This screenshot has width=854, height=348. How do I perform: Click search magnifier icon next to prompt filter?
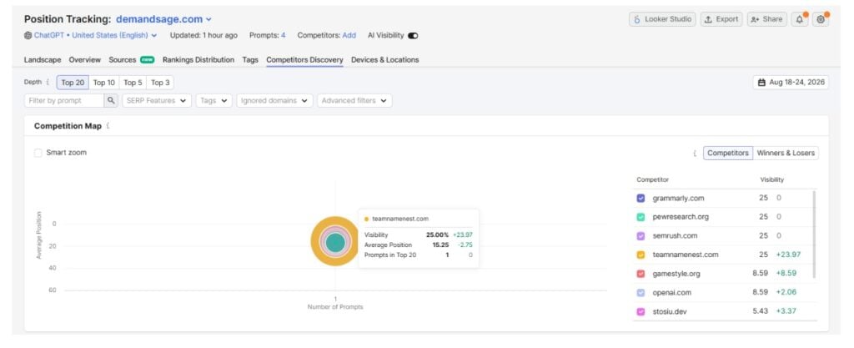click(111, 101)
